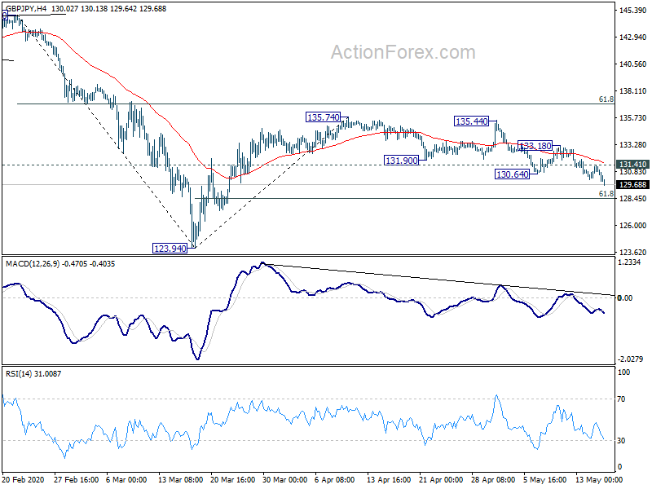Click the RSI(14) 31.0087 indicator label
Image resolution: width=652 pixels, height=489 pixels.
coord(33,374)
